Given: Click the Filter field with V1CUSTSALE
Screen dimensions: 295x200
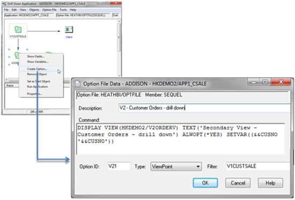Looking at the screenshot, I should click(258, 166).
